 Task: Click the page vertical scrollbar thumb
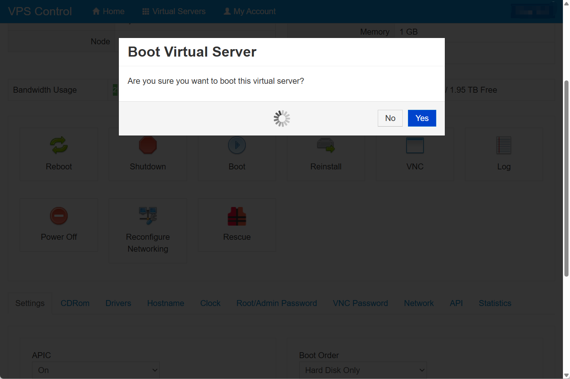[566, 178]
